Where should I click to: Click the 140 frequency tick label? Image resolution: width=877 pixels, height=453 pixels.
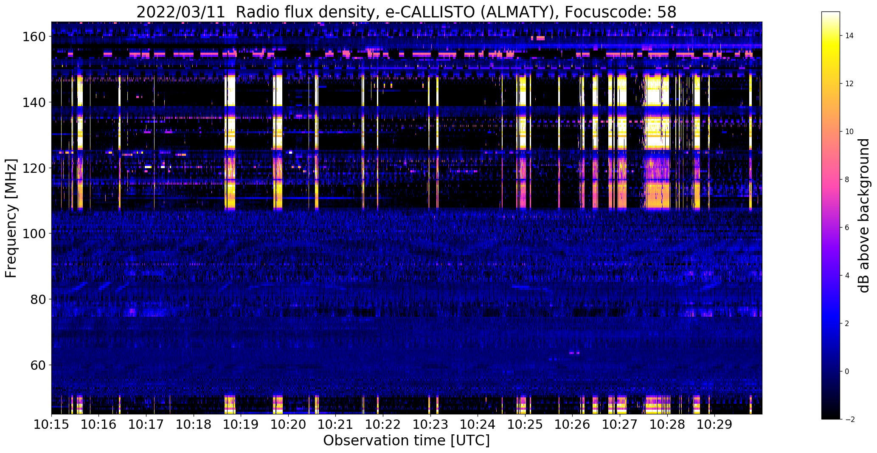coord(34,103)
